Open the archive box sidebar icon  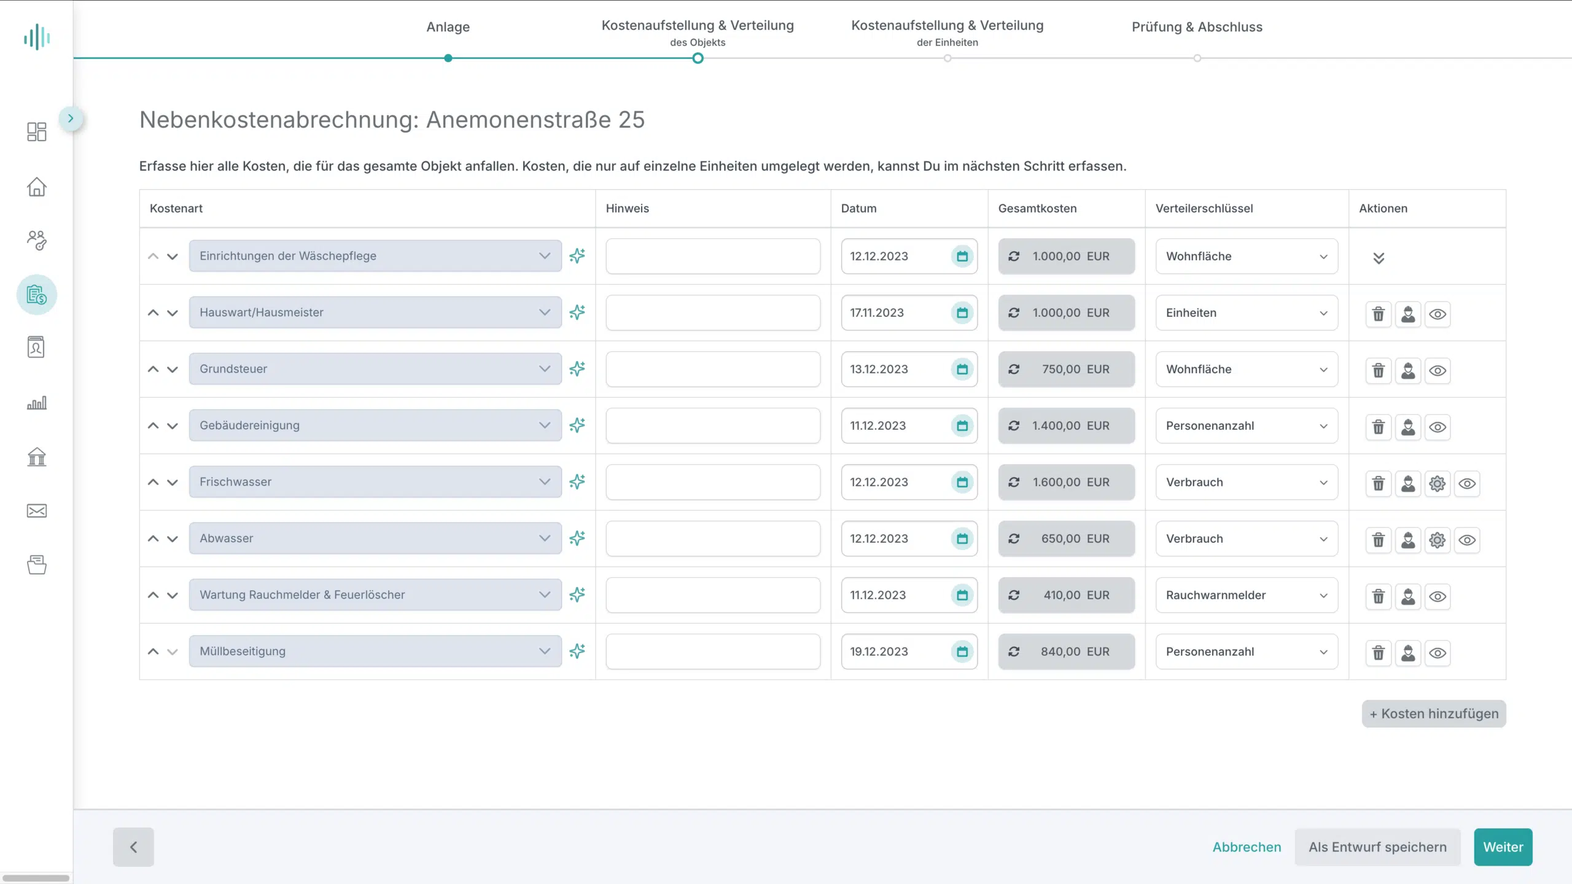37,565
